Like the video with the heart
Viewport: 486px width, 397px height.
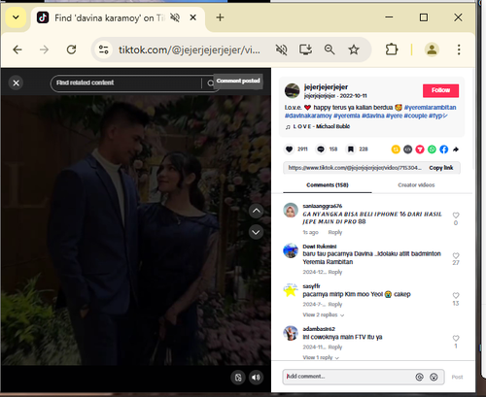tap(290, 149)
